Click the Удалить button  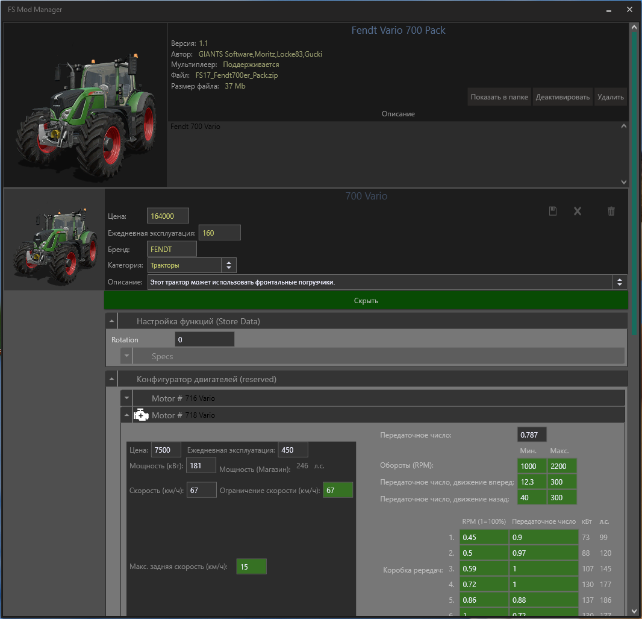[611, 97]
